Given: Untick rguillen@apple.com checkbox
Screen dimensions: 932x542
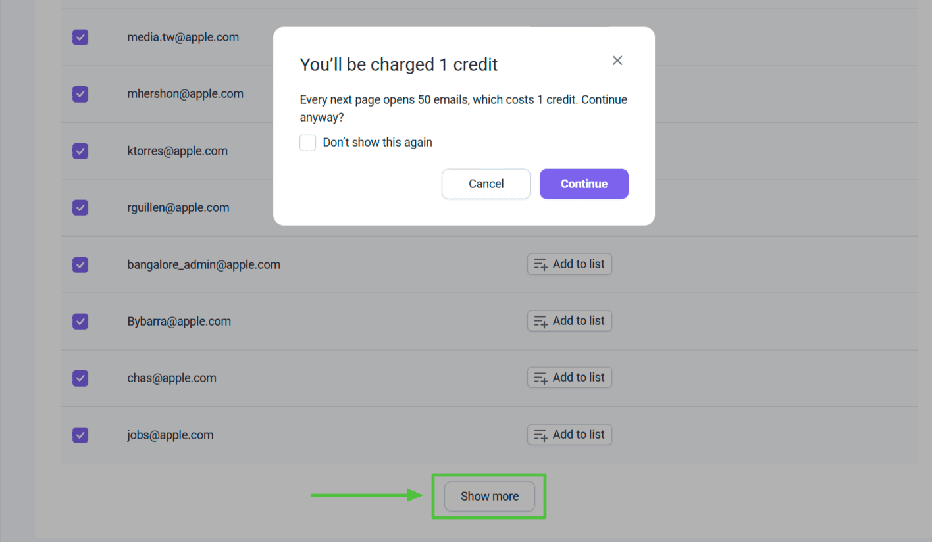Looking at the screenshot, I should (x=80, y=208).
